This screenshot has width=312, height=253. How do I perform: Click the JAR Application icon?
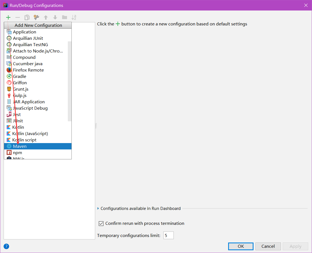point(9,102)
